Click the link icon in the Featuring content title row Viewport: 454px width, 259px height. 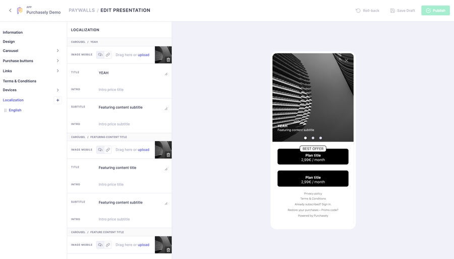point(108,150)
